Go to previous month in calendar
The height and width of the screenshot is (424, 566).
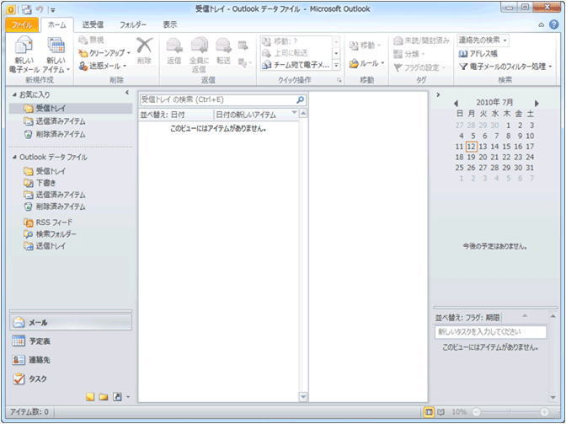pyautogui.click(x=456, y=104)
